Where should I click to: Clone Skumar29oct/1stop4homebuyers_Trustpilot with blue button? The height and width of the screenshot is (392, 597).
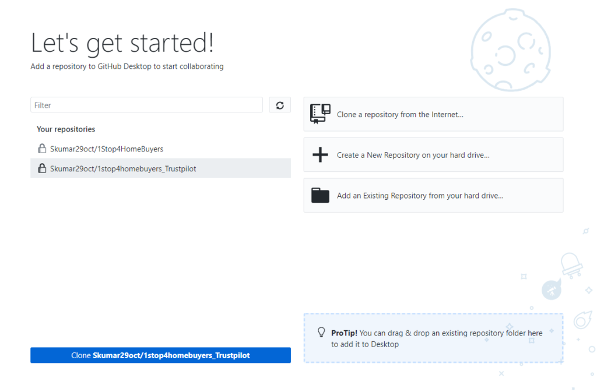(161, 355)
